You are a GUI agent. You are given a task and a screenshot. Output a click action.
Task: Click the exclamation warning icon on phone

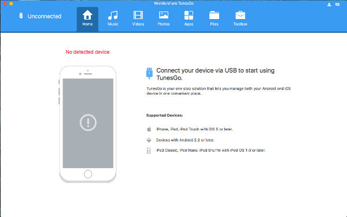coord(88,122)
